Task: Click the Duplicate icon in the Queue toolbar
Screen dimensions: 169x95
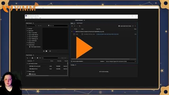Action: pyautogui.click(x=80, y=26)
